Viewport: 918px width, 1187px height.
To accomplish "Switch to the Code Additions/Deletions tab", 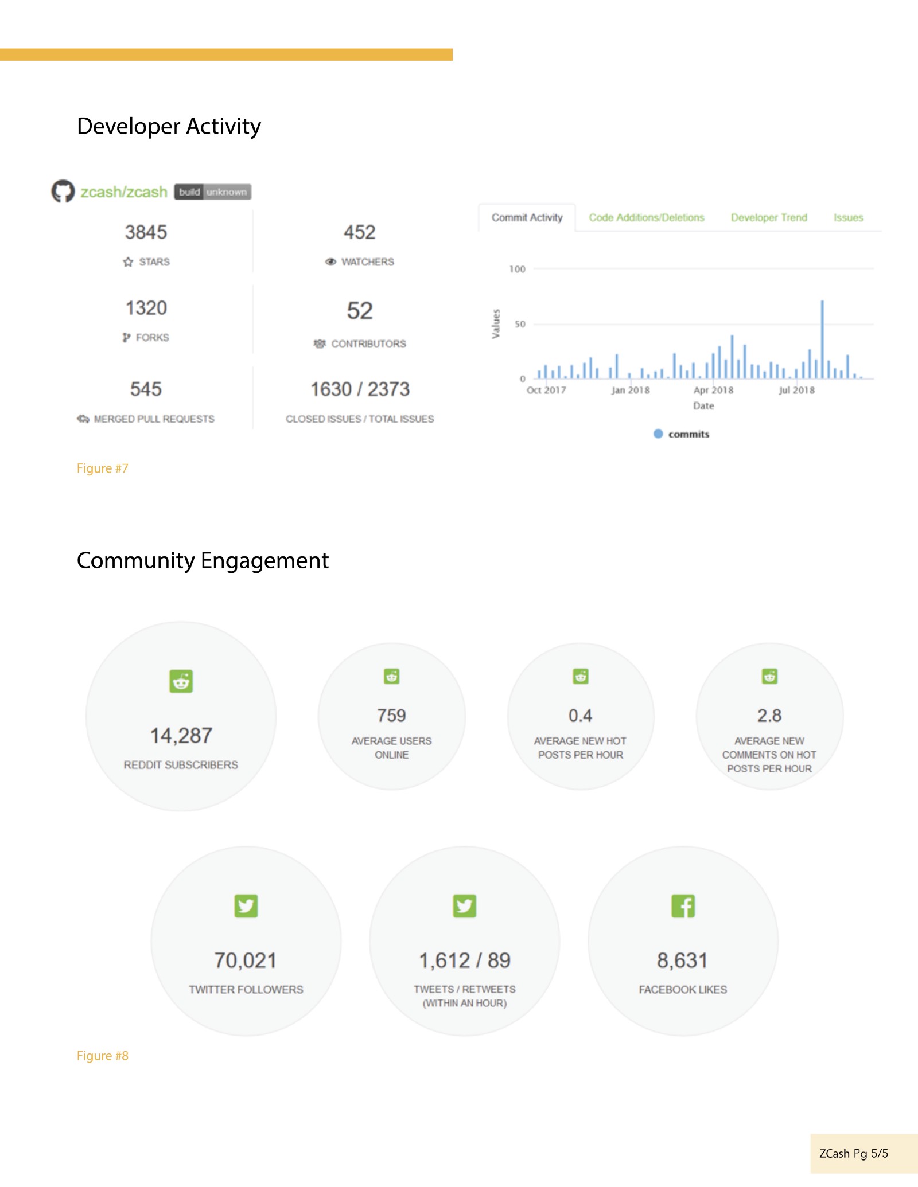I will pos(647,218).
